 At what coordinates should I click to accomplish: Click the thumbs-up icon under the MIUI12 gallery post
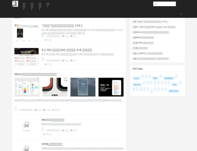click(36, 110)
